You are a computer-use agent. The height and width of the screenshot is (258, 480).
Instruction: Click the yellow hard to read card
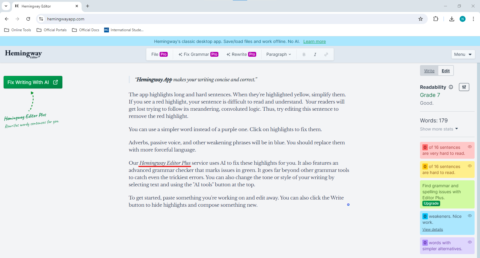[447, 169]
